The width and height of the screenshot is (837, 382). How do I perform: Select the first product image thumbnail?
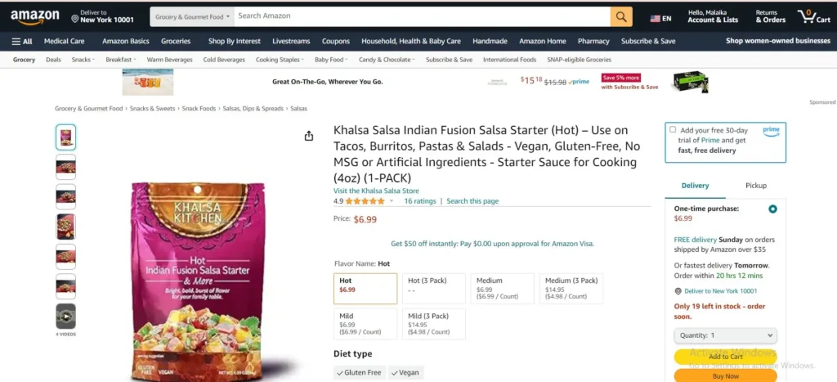tap(66, 137)
